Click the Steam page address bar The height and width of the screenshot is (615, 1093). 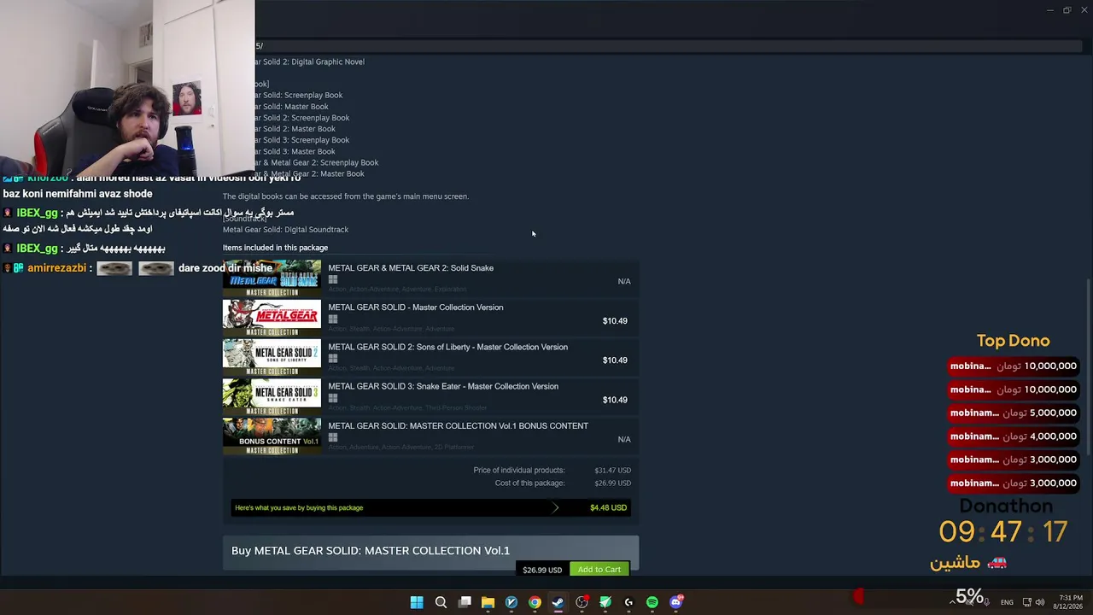coord(669,46)
